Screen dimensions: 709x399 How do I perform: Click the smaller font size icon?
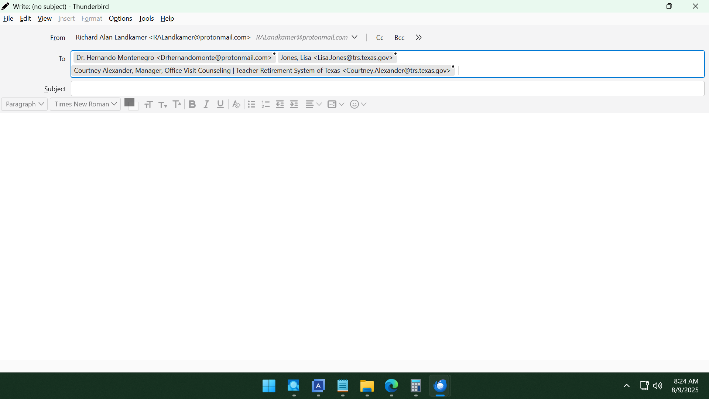coord(162,105)
